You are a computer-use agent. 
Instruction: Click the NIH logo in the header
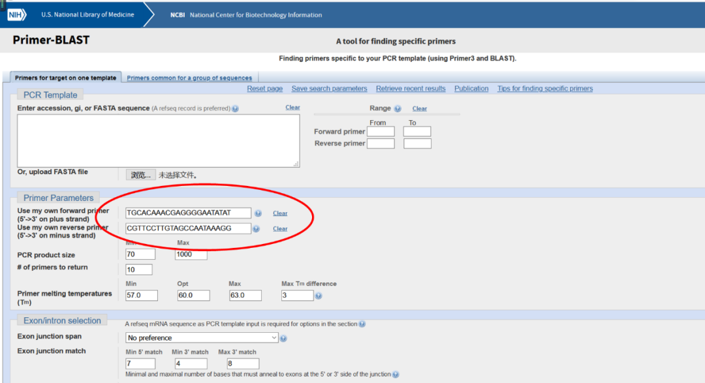[x=17, y=15]
